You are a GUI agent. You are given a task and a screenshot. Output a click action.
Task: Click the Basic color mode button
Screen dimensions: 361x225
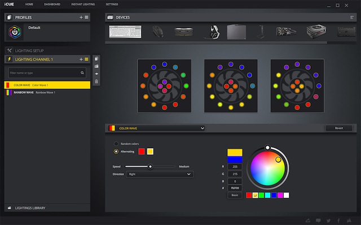click(235, 195)
